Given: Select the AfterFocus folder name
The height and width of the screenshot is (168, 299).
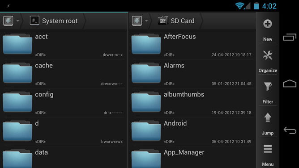Looking at the screenshot, I should click(179, 37).
